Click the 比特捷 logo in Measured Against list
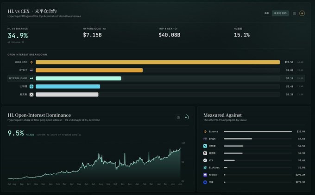The image size is (315, 195). pyautogui.click(x=205, y=146)
